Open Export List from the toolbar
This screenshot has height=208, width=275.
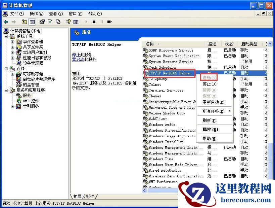coord(58,22)
